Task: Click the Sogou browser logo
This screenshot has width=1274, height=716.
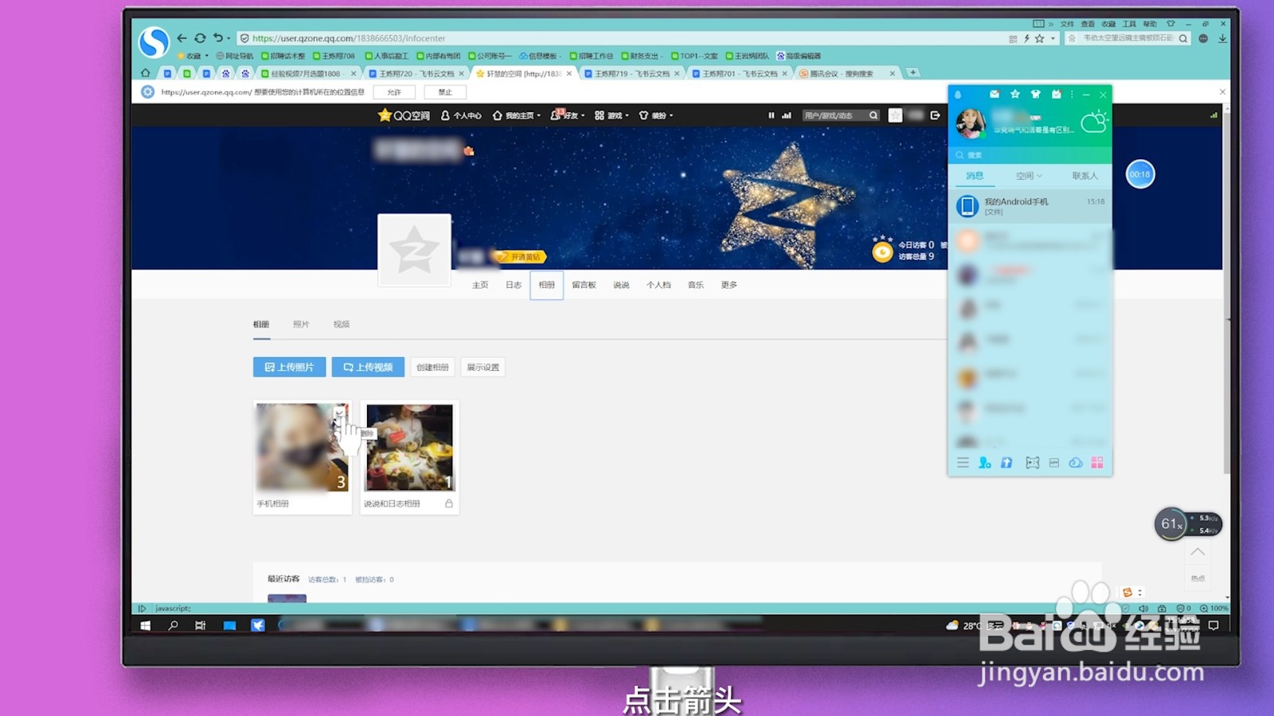Action: 153,41
